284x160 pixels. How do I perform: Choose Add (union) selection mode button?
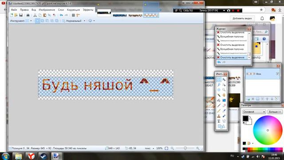[43, 21]
